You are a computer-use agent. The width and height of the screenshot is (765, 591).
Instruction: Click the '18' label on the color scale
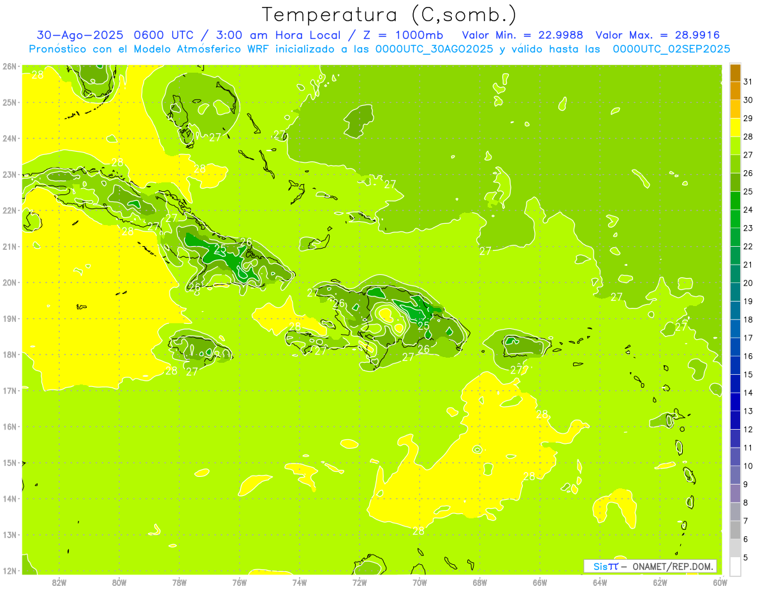[x=748, y=319]
